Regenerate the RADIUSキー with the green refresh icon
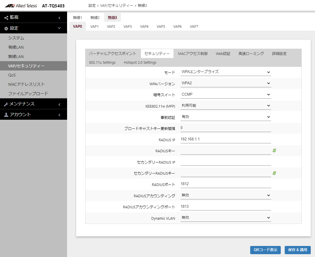Image resolution: width=315 pixels, height=257 pixels. pyautogui.click(x=274, y=150)
